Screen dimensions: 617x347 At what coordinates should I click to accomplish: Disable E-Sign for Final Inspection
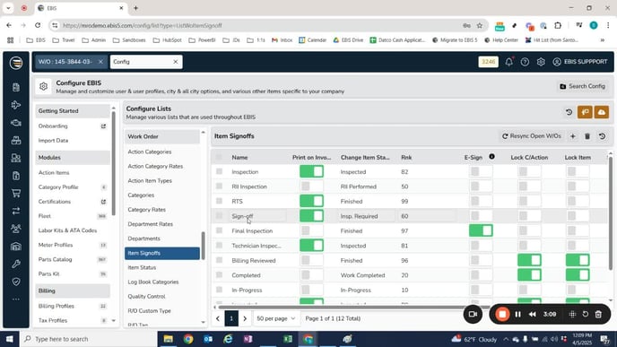[481, 230]
